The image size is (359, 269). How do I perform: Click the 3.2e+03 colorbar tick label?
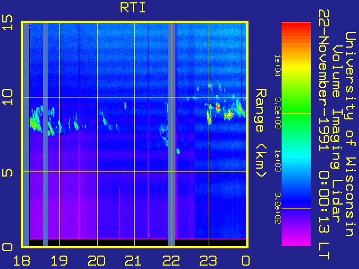pos(278,113)
